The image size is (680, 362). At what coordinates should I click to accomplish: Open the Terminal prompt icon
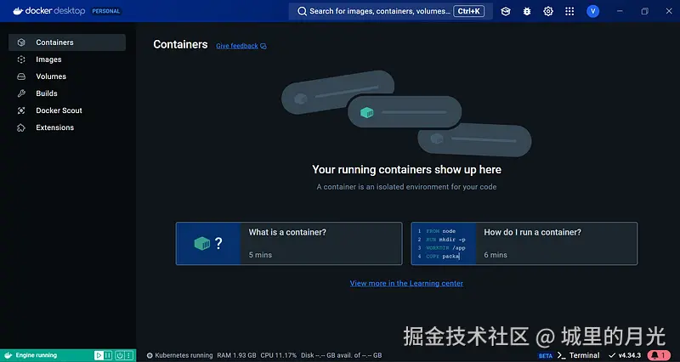tap(562, 355)
